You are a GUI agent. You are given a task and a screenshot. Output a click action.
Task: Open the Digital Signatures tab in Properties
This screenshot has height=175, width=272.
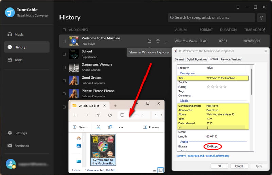click(x=197, y=59)
